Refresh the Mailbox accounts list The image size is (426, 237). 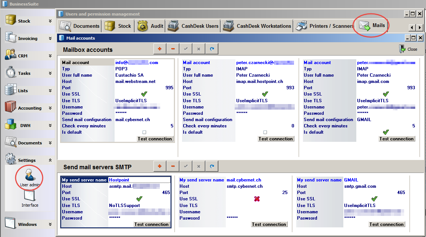pos(212,49)
